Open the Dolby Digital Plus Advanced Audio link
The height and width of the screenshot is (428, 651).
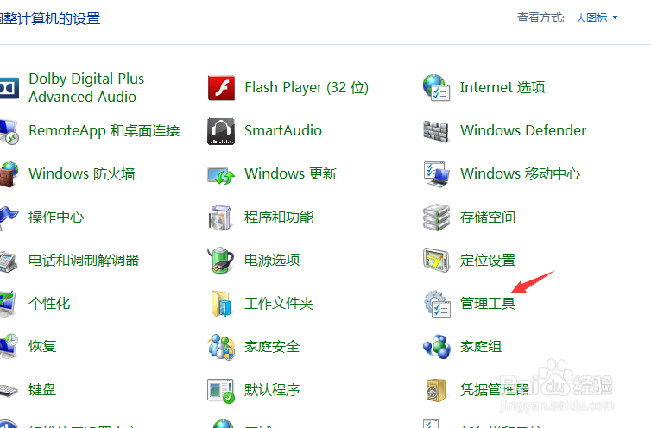pyautogui.click(x=86, y=88)
